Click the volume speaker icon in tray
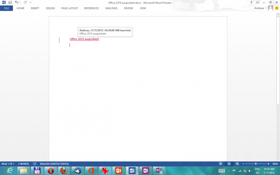Screen dimensions: 280x175 [x=250, y=171]
